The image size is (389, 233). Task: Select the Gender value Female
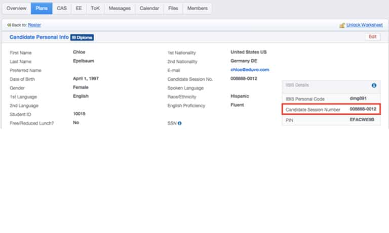click(x=81, y=87)
